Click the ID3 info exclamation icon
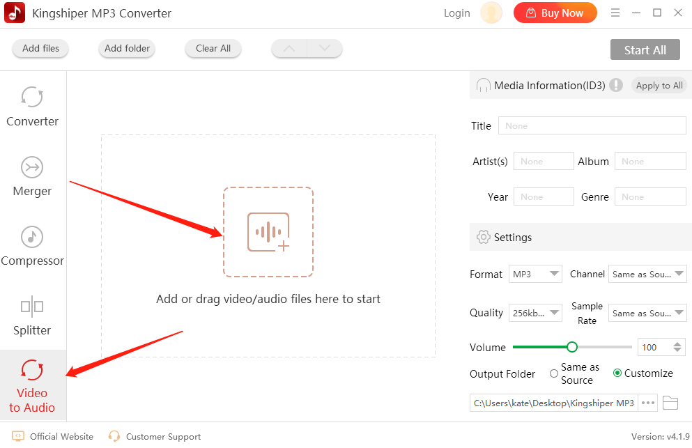 (616, 85)
